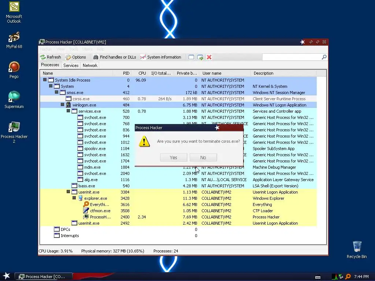Image resolution: width=375 pixels, height=281 pixels.
Task: Click the window with green arrow icon
Action: coord(200,57)
